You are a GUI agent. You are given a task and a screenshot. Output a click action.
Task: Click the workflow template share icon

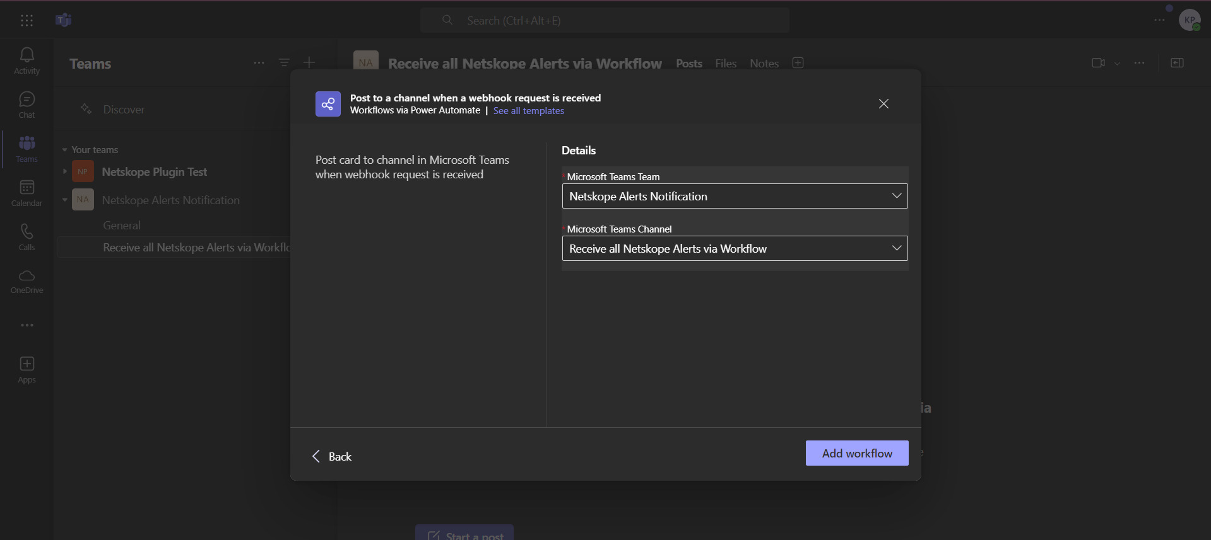(328, 104)
